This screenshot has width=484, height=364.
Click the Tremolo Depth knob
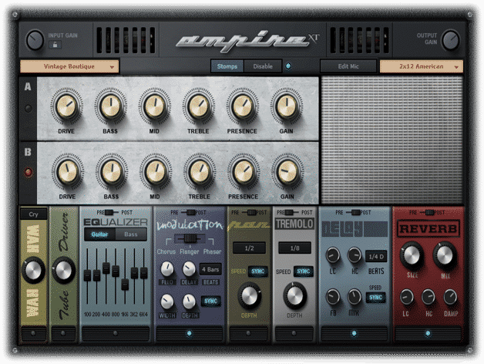pyautogui.click(x=294, y=296)
